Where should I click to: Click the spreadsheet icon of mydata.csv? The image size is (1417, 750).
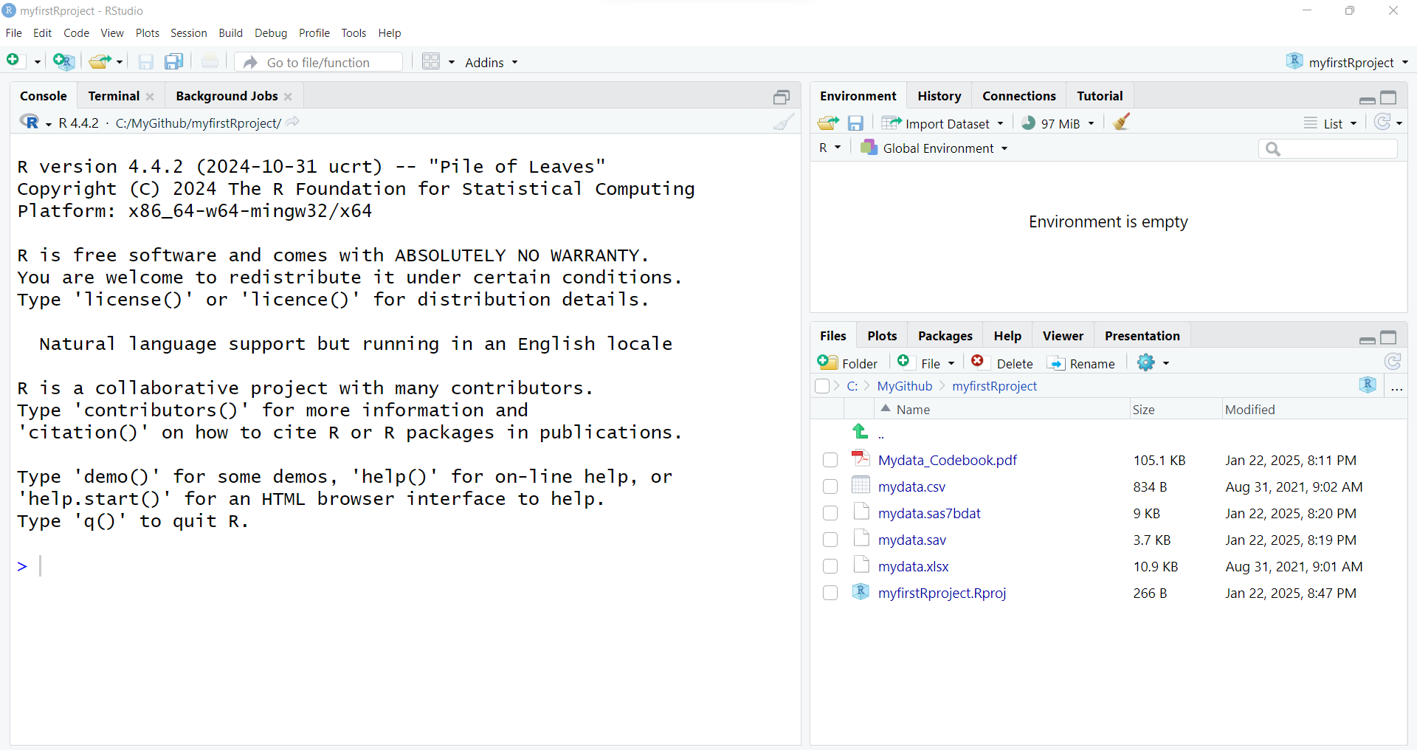coord(861,485)
